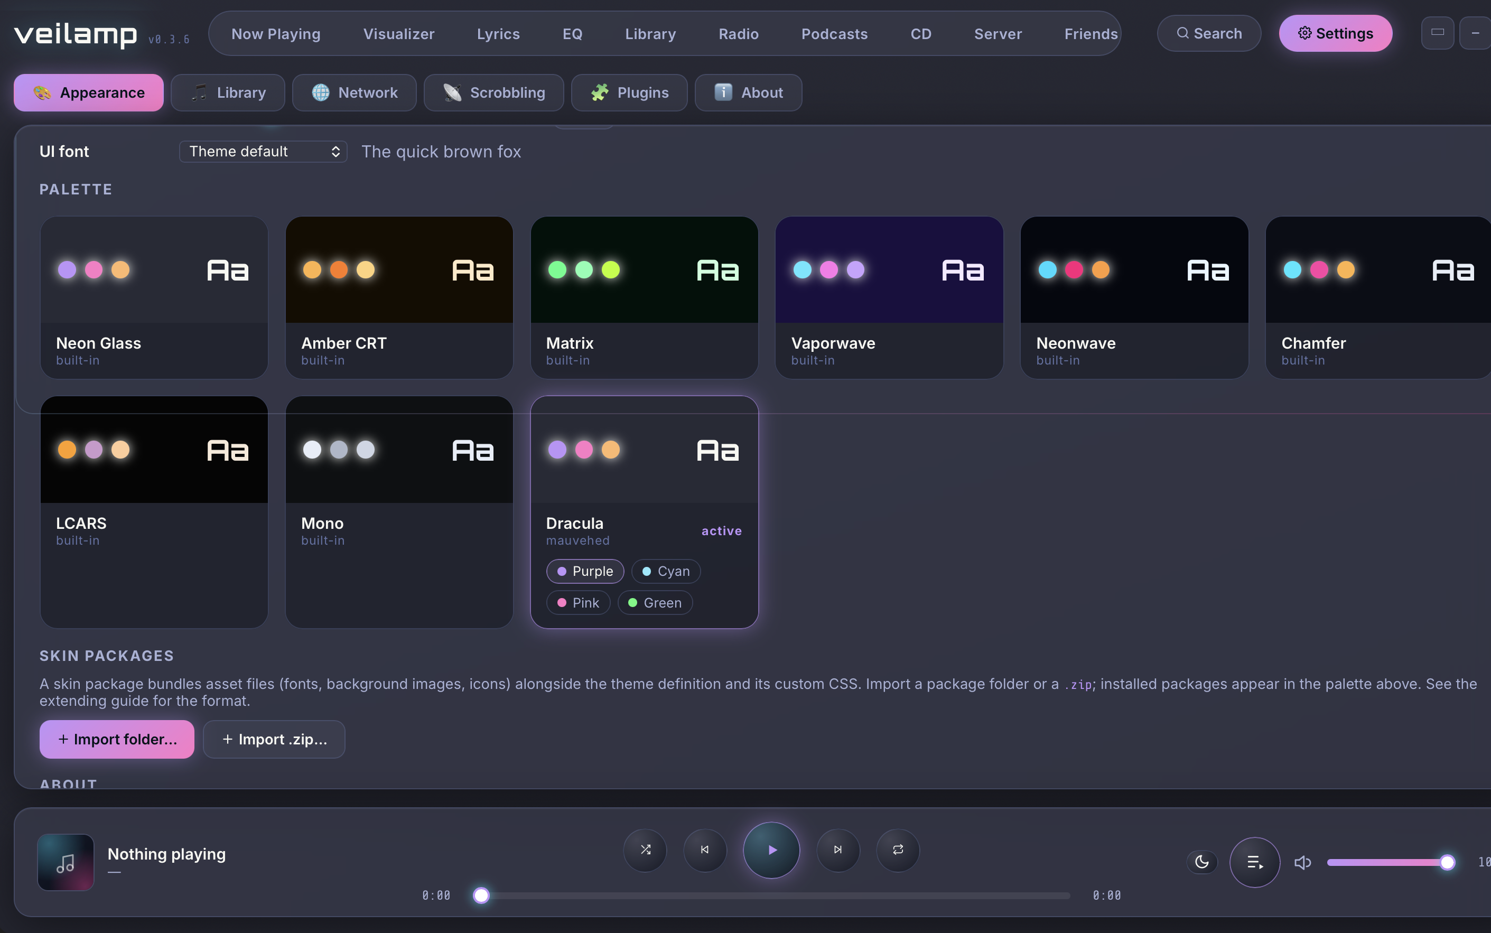Open Search

pos(1208,33)
